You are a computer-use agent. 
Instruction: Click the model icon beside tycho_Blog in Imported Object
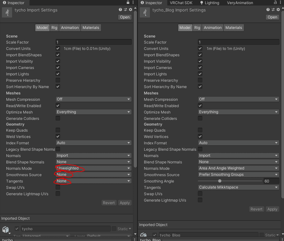143,235
